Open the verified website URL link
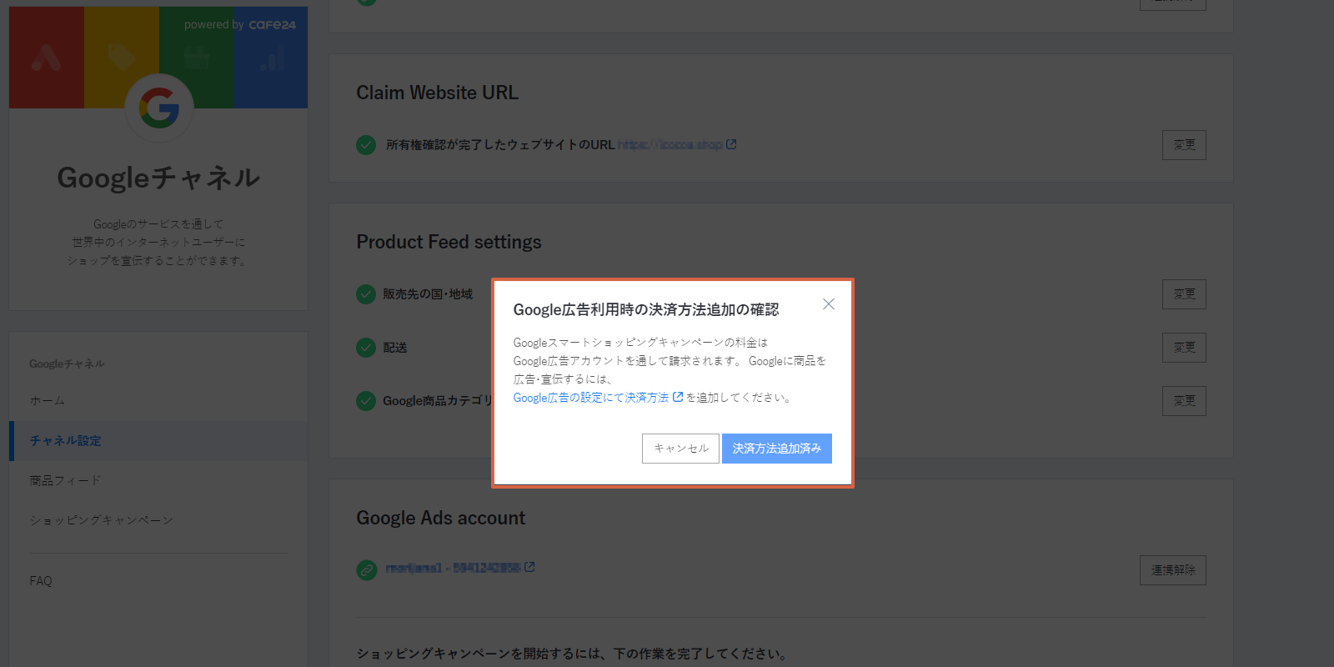The height and width of the screenshot is (667, 1334). [670, 145]
